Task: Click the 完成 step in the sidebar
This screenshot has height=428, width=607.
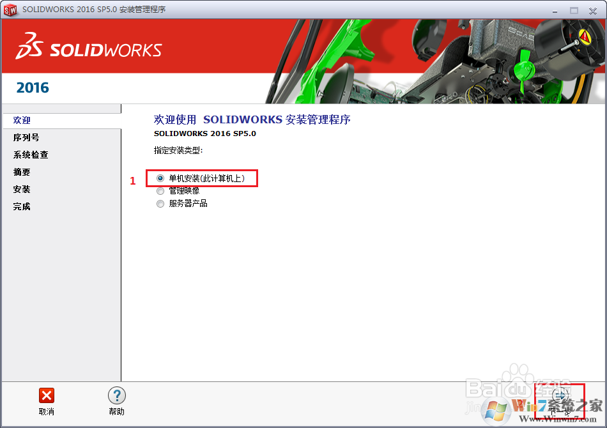Action: tap(21, 206)
